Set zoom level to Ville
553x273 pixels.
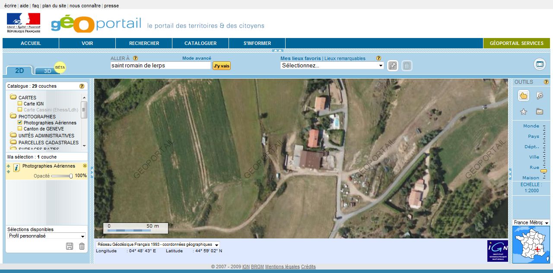click(x=534, y=157)
